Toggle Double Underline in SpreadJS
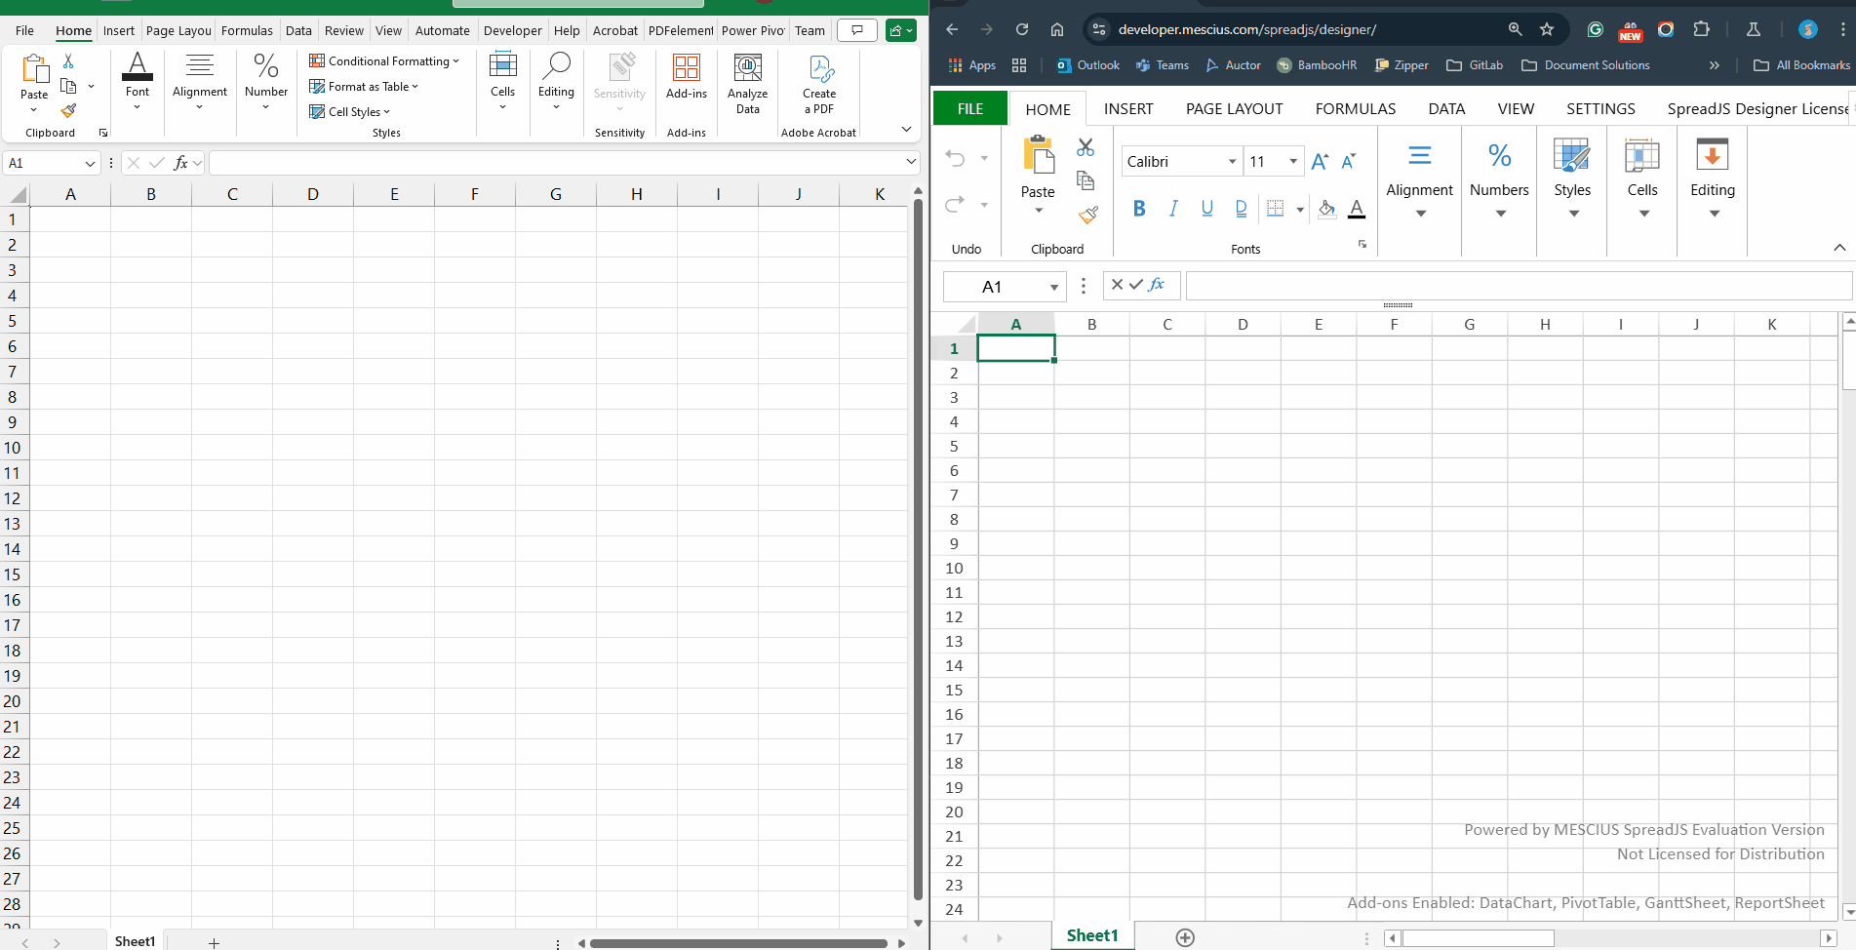The width and height of the screenshot is (1856, 950). point(1241,208)
